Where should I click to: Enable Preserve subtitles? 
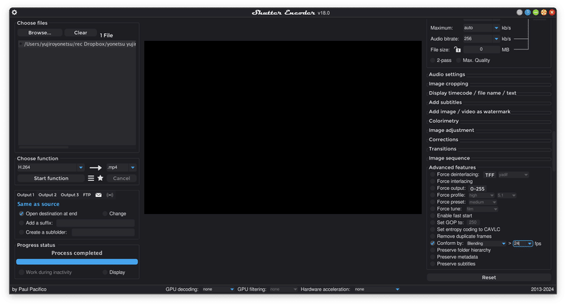(432, 264)
